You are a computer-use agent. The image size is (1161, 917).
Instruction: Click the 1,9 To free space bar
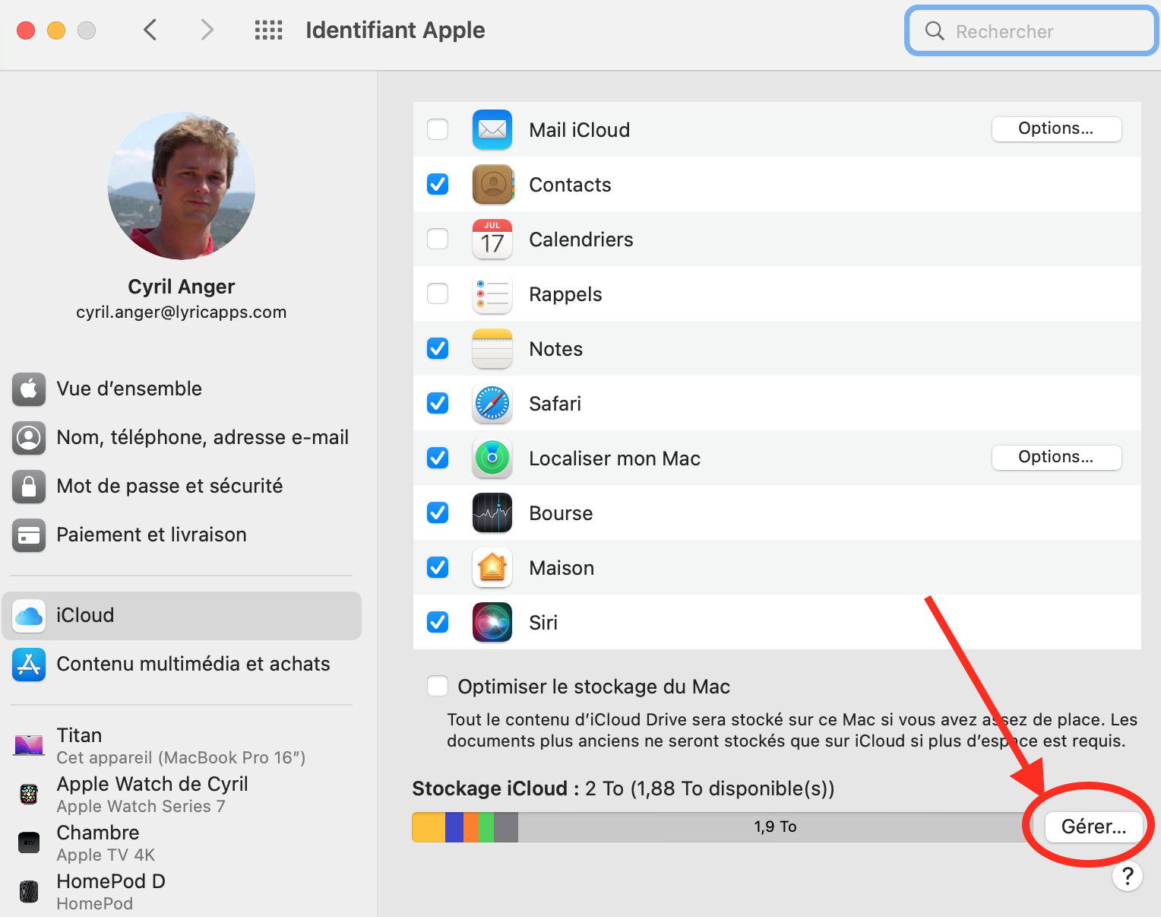pyautogui.click(x=775, y=827)
